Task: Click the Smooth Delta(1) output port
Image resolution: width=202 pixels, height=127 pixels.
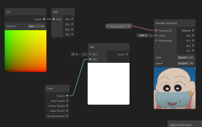Action: pyautogui.click(x=67, y=116)
